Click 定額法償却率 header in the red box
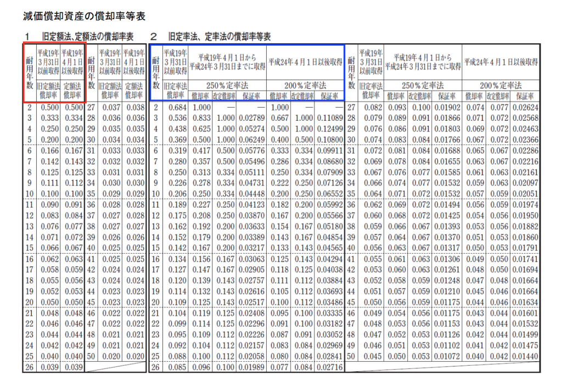The width and height of the screenshot is (562, 392). tap(72, 90)
